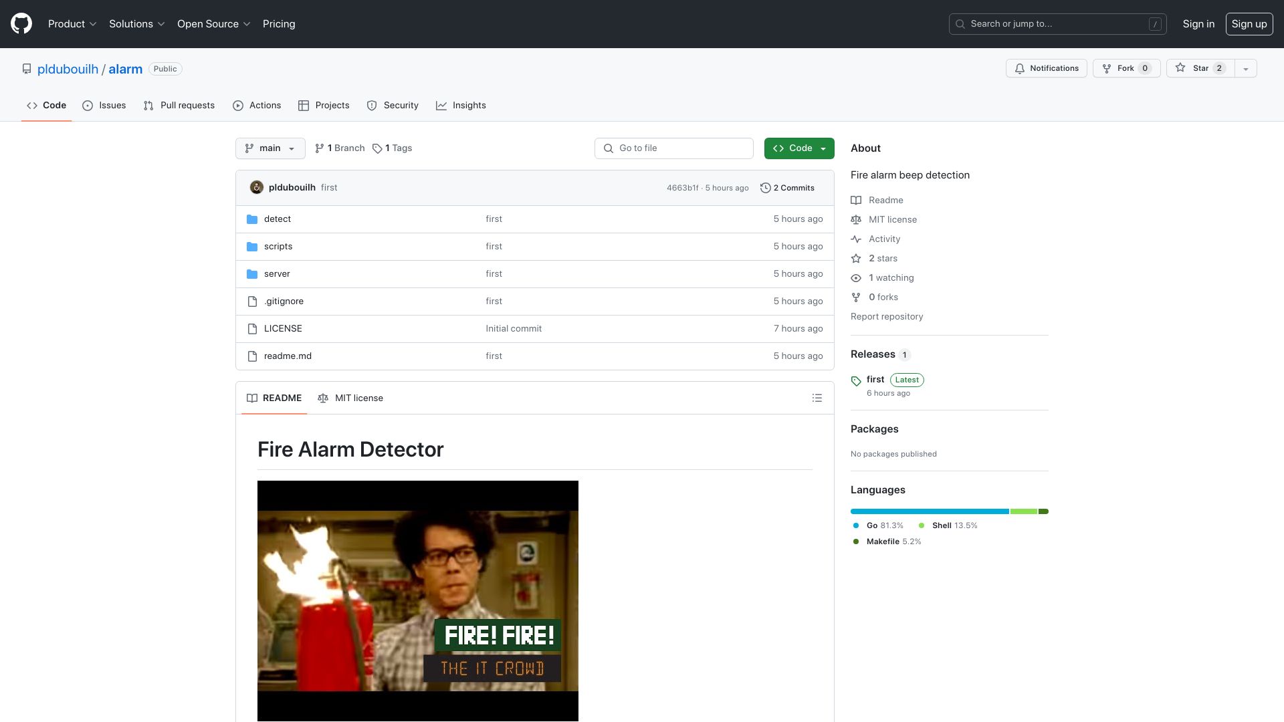Open the scripts folder icon

click(x=252, y=247)
